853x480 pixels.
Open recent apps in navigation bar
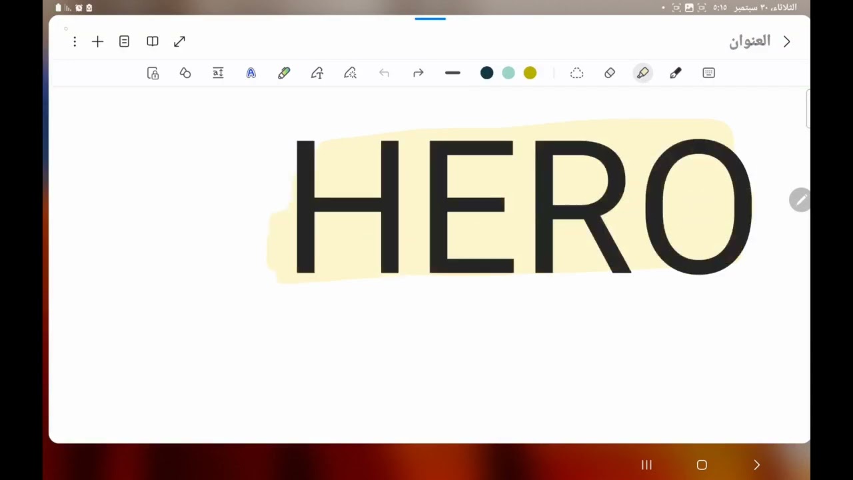click(x=646, y=465)
